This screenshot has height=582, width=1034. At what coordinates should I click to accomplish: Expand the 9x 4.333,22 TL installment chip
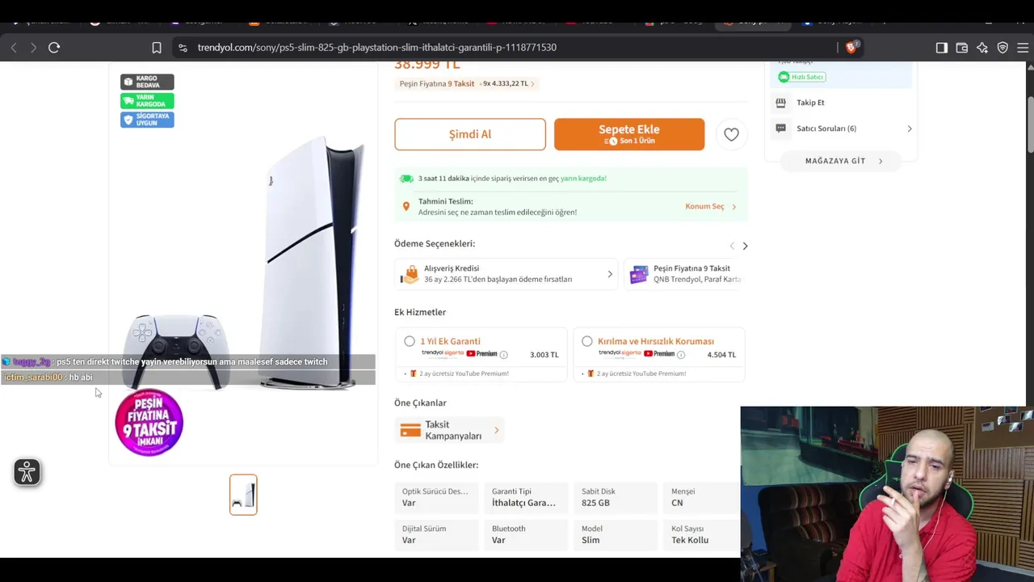pos(508,83)
